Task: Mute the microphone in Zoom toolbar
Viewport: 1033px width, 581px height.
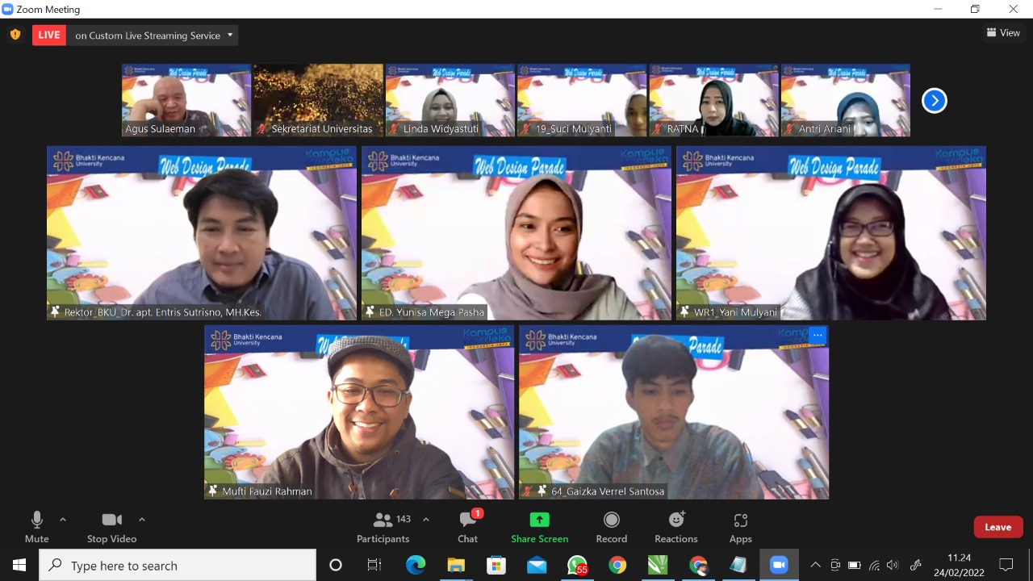Action: point(36,528)
